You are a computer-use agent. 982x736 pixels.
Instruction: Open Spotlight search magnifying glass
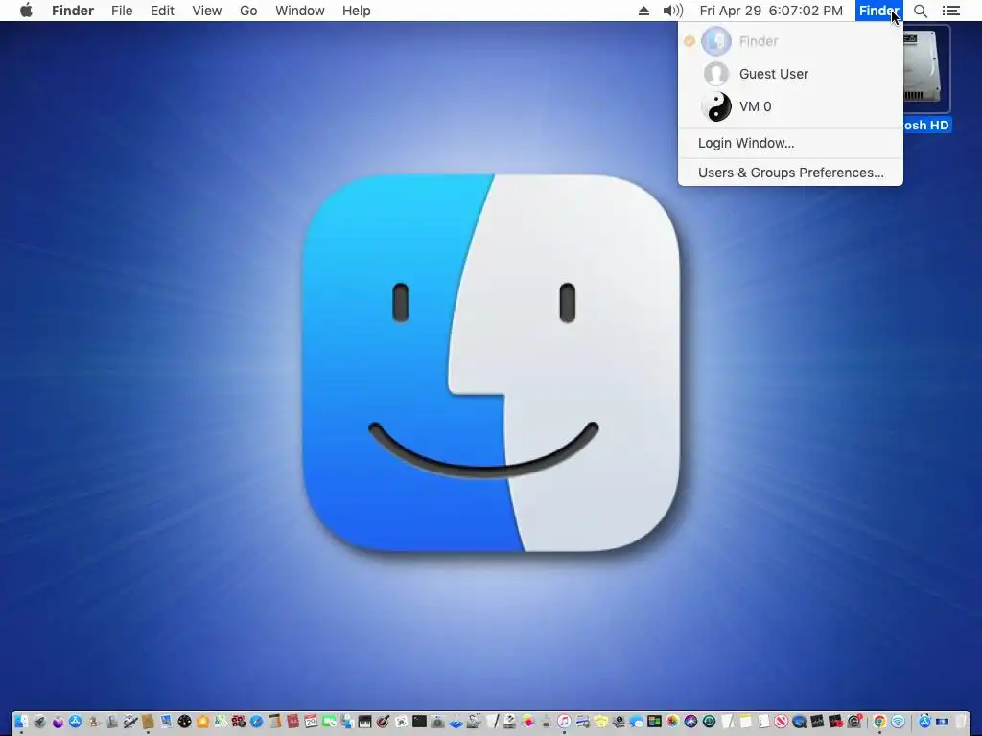click(921, 11)
